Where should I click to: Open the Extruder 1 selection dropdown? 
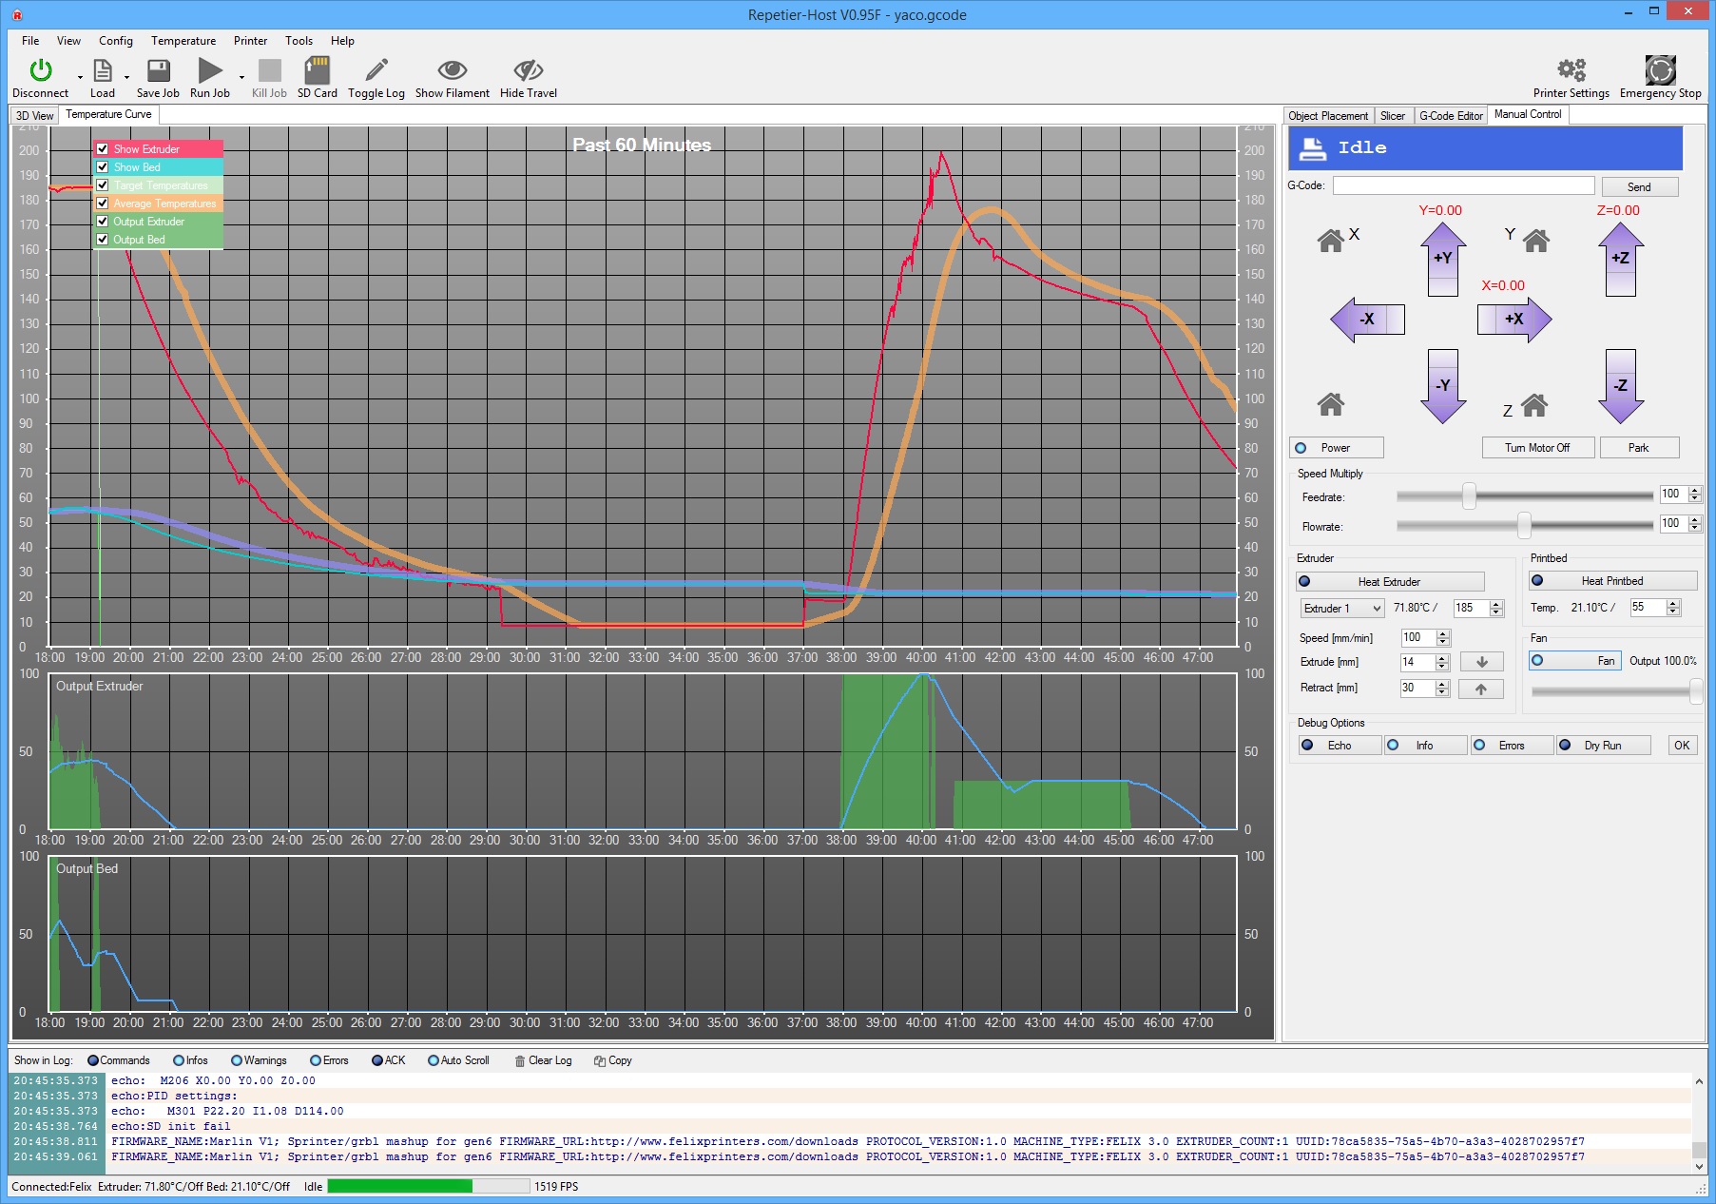[1342, 609]
